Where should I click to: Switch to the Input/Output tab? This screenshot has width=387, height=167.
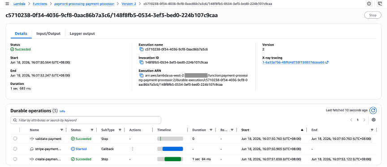(x=48, y=33)
